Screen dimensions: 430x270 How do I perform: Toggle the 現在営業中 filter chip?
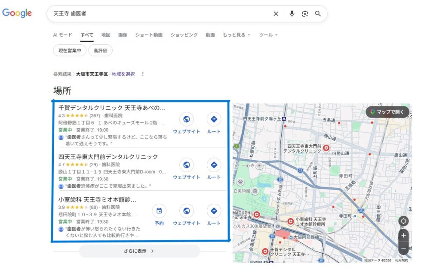[70, 50]
